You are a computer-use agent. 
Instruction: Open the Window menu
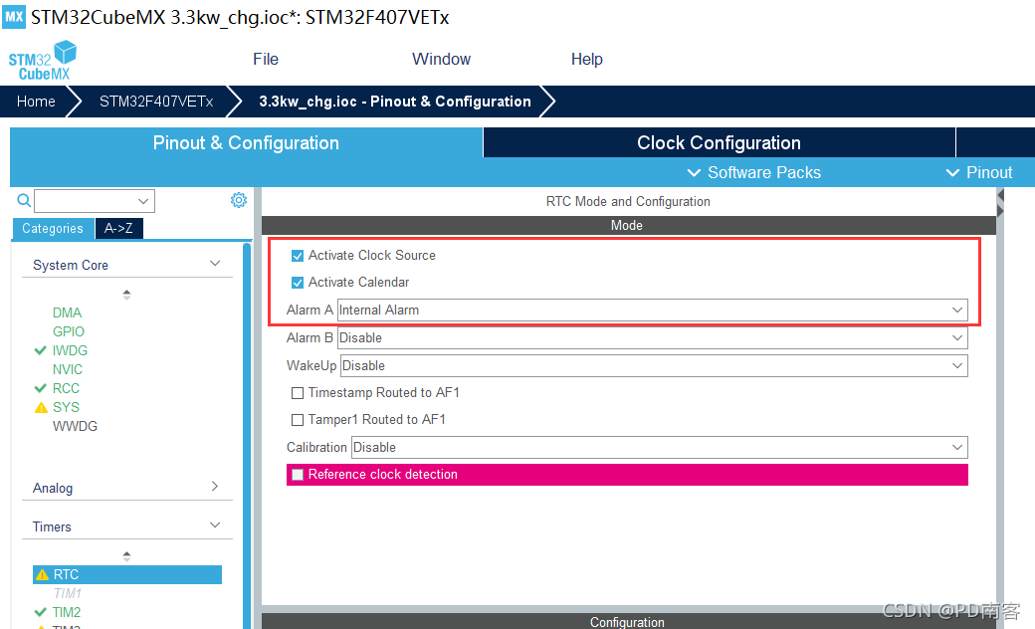pos(441,59)
